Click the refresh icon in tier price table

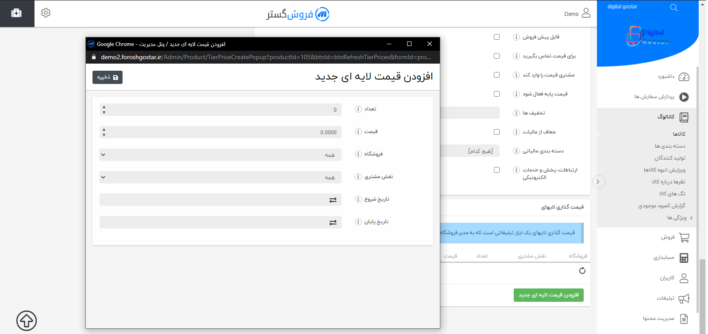582,271
